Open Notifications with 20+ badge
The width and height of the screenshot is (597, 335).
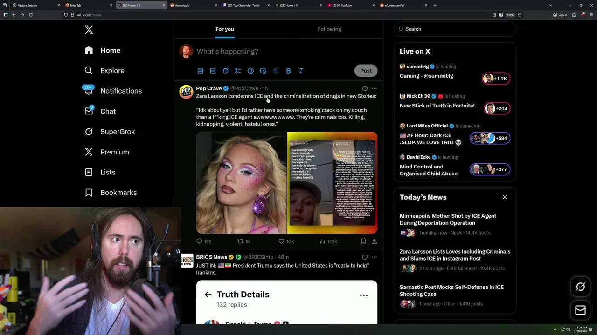tap(112, 91)
